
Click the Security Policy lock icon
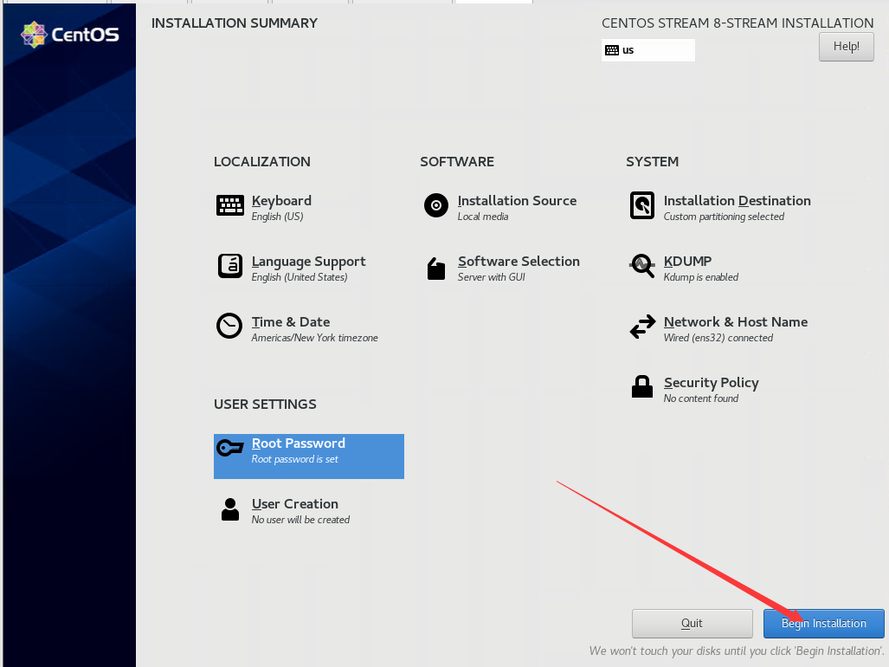642,387
